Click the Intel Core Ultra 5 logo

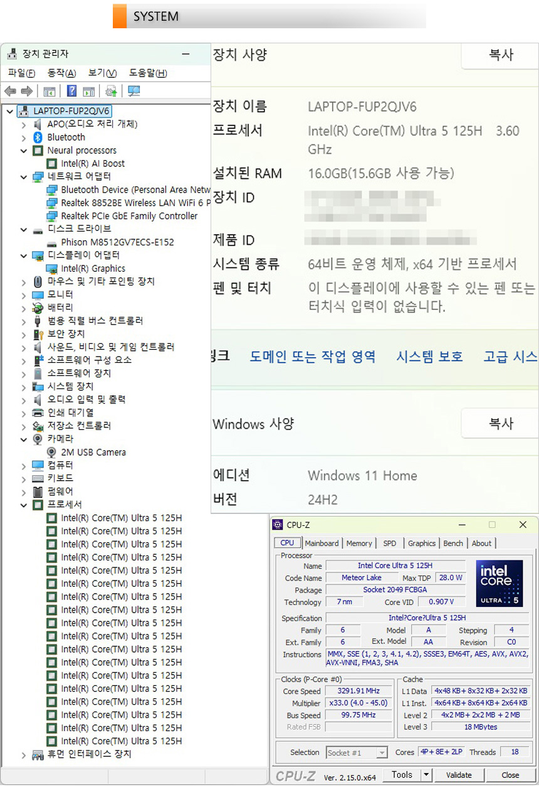click(x=499, y=584)
